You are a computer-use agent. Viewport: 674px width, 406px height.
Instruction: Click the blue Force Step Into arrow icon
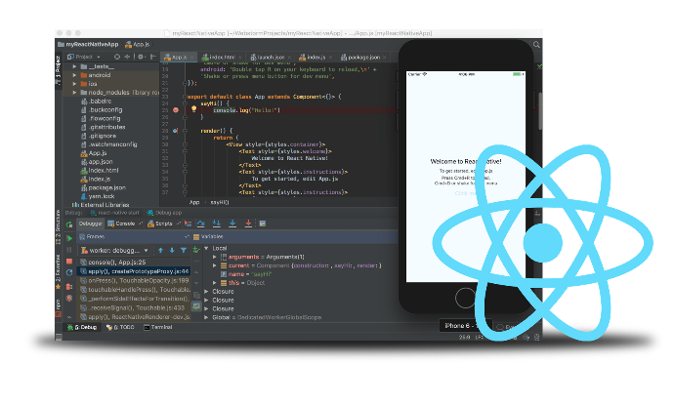(232, 223)
